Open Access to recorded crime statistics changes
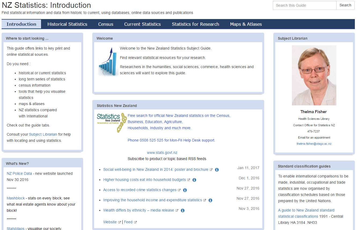This screenshot has width=357, height=230. 140,190
